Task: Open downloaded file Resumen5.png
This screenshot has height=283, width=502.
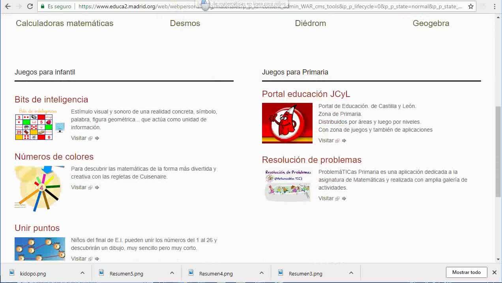Action: point(126,274)
